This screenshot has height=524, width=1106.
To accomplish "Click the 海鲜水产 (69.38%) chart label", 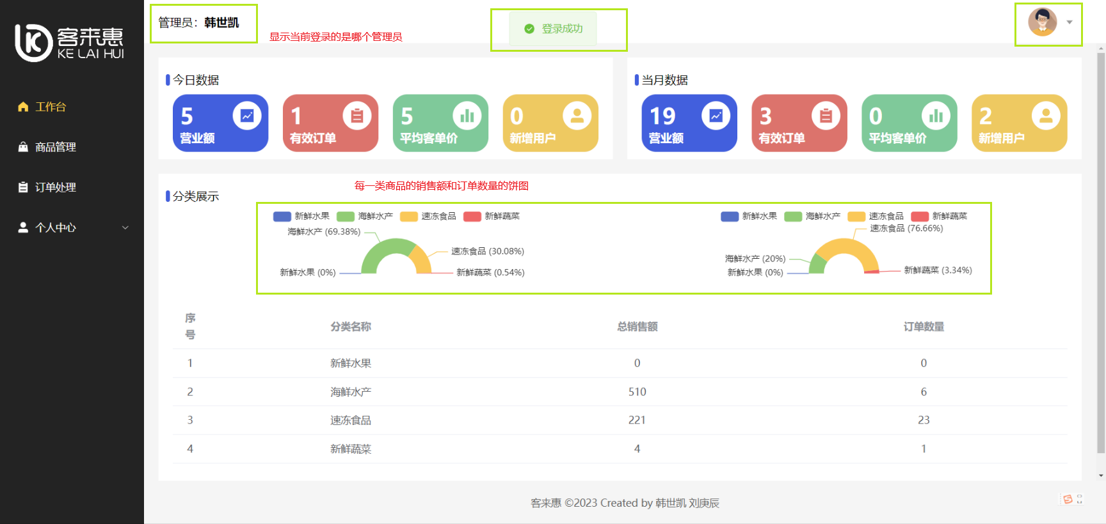I will tap(324, 231).
